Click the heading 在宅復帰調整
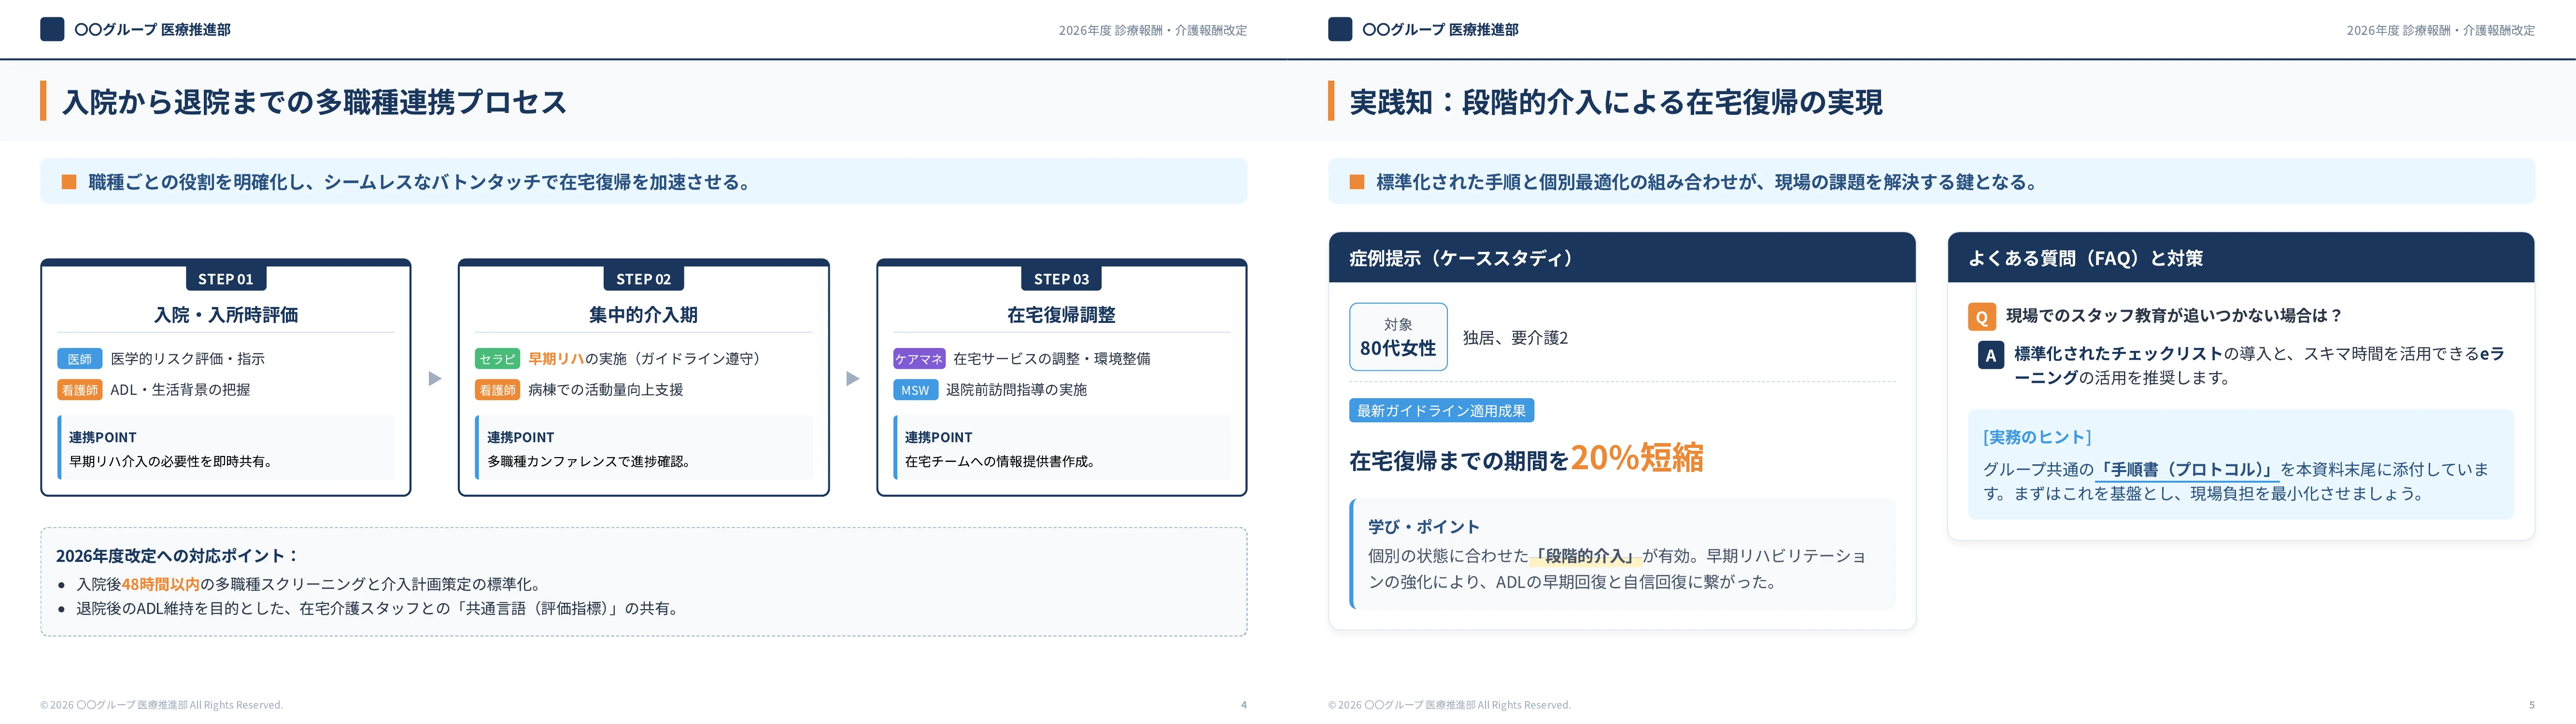Screen dimensions: 2576x724 [1061, 315]
